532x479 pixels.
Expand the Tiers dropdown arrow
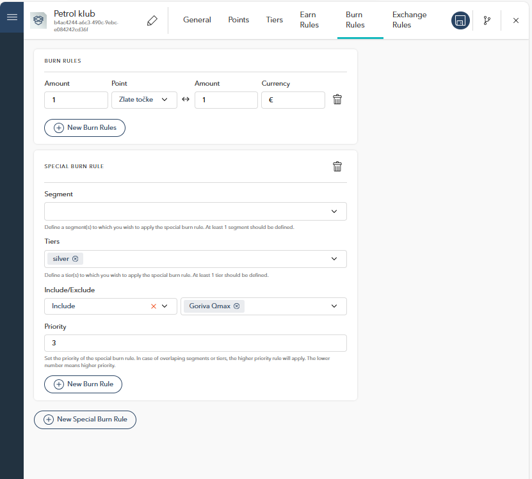334,259
